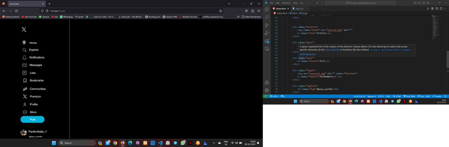Change language mode HTML in status bar
This screenshot has height=147, width=449.
pos(398,96)
